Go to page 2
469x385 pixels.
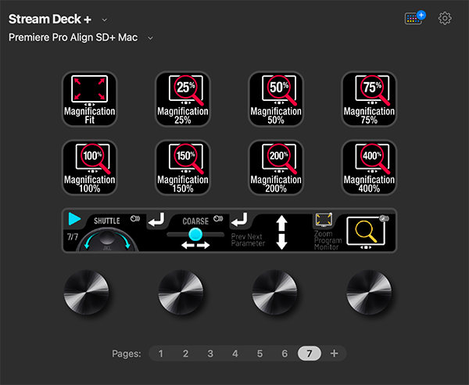185,354
